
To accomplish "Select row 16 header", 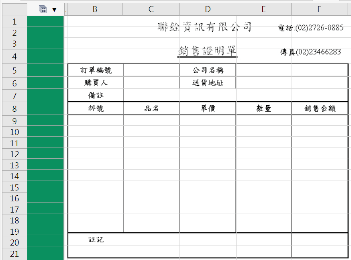I will click(14, 198).
